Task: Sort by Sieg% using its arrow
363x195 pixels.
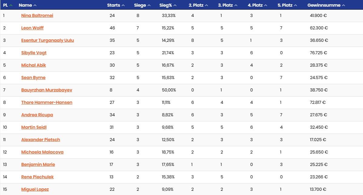Action: 175,5
